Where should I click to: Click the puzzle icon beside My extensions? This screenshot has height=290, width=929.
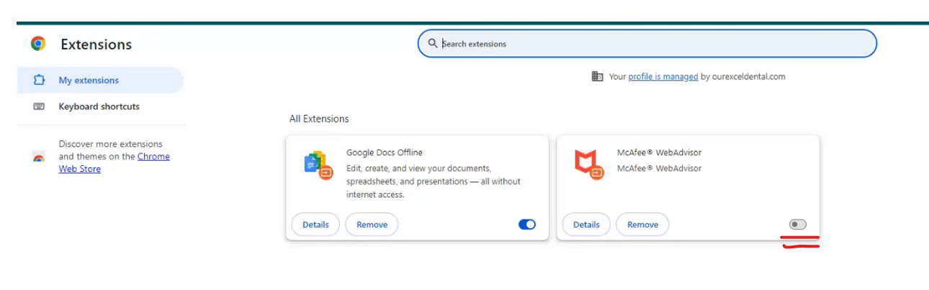coord(39,80)
